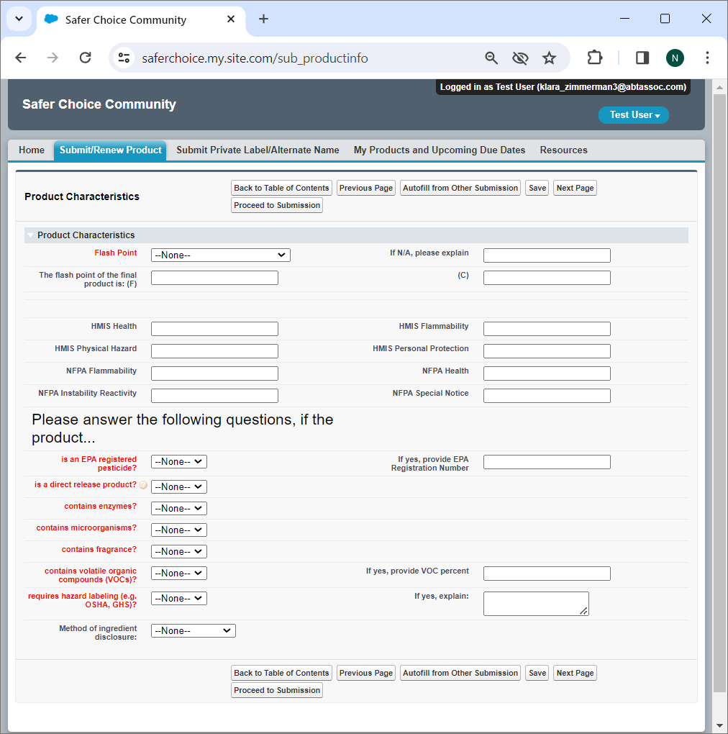
Task: Select the Submit/Renew Product tab
Action: pyautogui.click(x=110, y=150)
